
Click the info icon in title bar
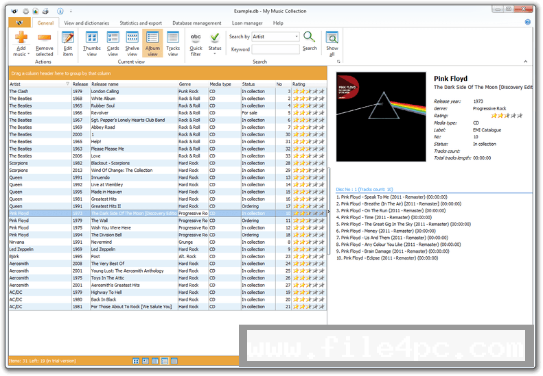[60, 11]
